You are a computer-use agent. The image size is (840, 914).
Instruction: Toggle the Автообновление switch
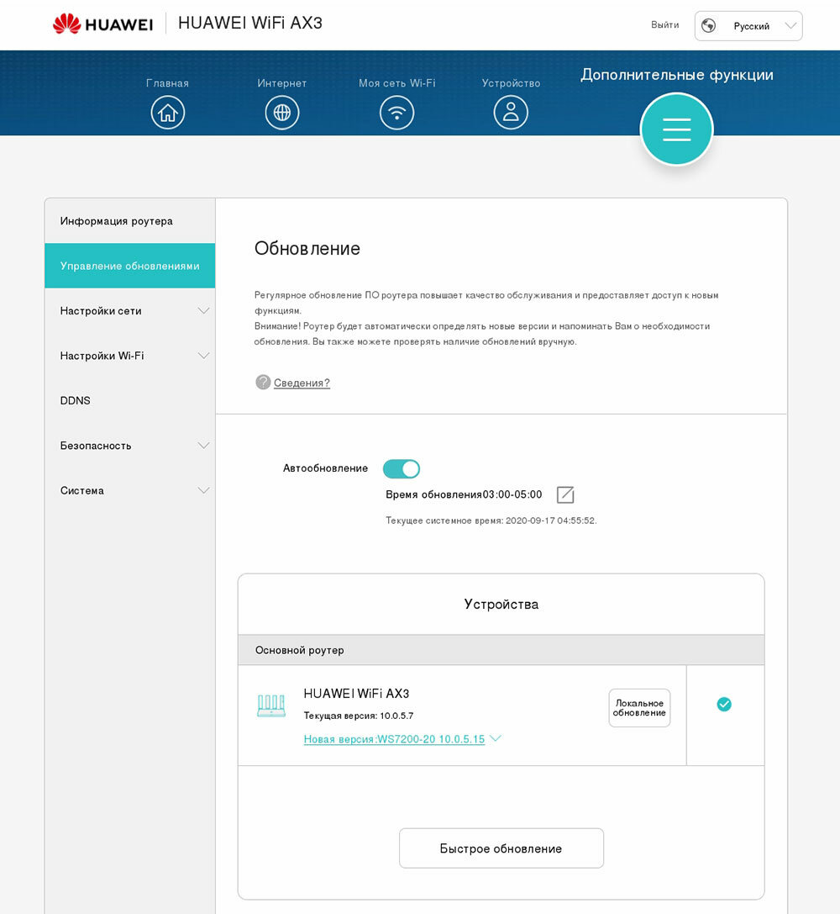click(401, 468)
